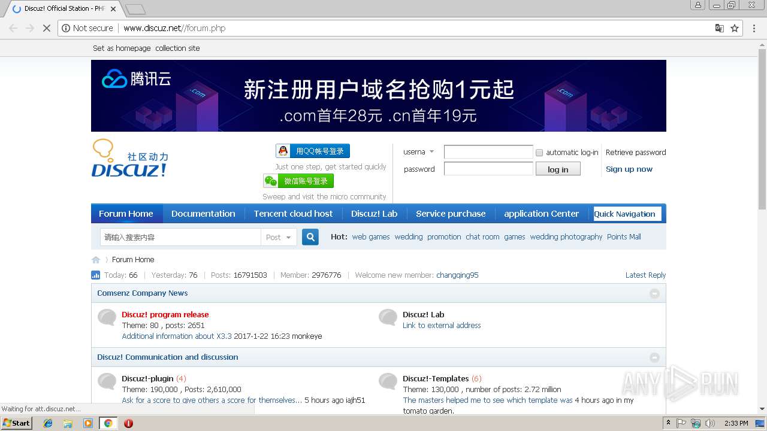Click the Discuz! program release forum bubble icon
The width and height of the screenshot is (767, 431).
pos(107,317)
